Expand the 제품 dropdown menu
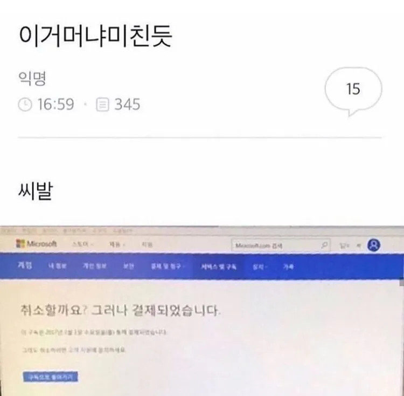 point(117,244)
